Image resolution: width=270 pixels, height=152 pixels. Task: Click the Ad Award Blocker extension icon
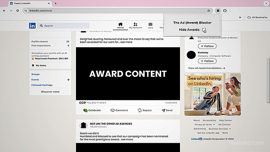point(218,11)
